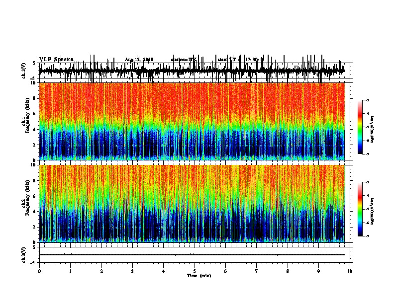Click time axis tick label '7'

[257, 271]
